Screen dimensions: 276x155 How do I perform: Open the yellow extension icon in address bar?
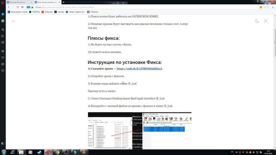pos(261,7)
